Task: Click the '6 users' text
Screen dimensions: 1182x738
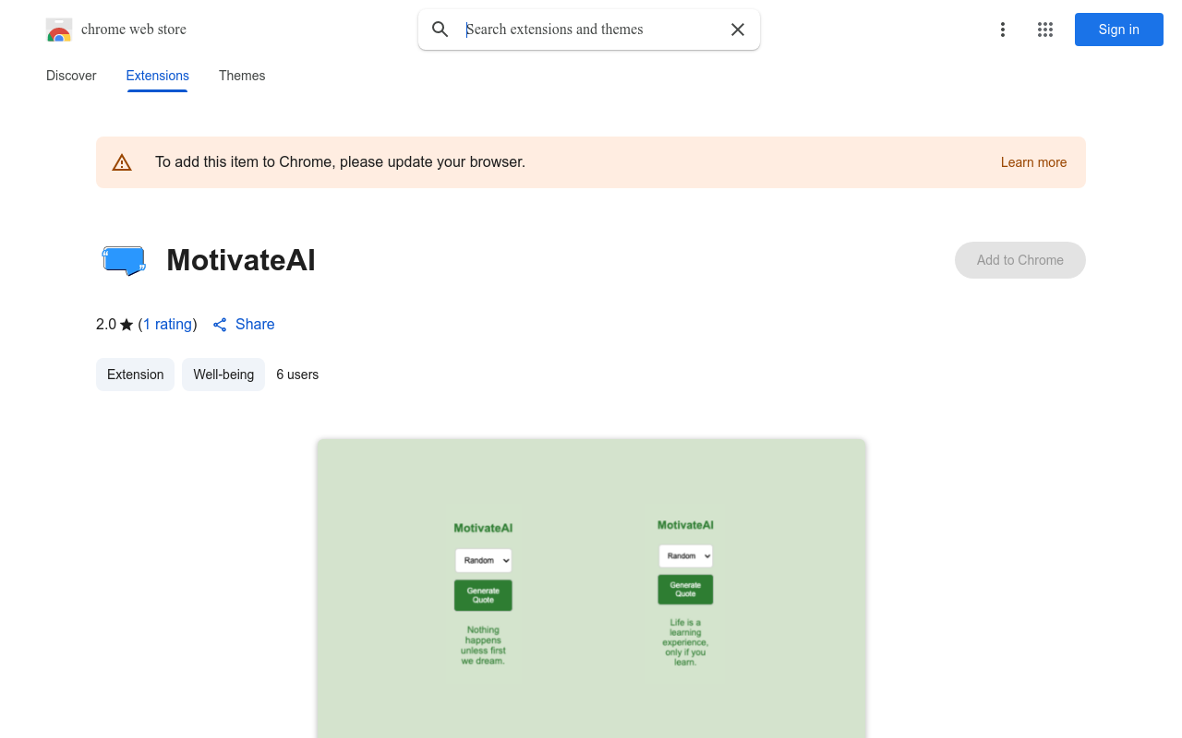Action: [x=297, y=375]
